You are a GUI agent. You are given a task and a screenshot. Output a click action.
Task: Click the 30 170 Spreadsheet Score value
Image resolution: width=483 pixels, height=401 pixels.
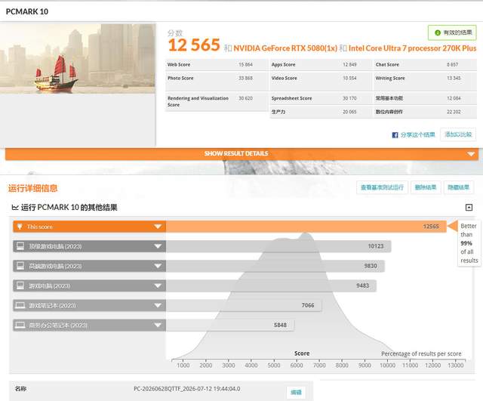(349, 98)
